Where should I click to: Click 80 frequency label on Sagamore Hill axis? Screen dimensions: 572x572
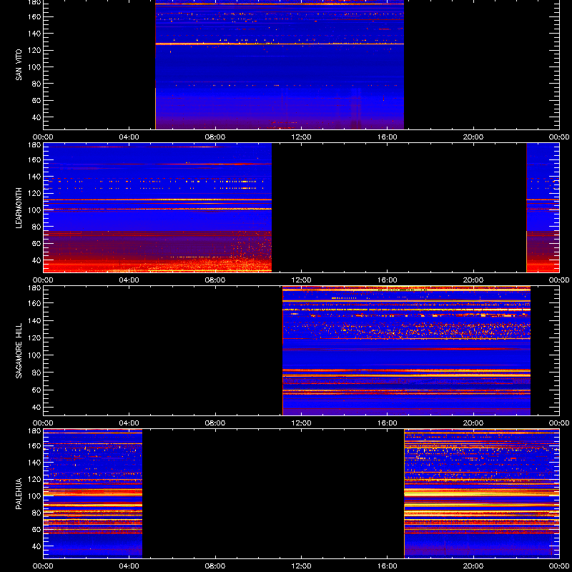pyautogui.click(x=37, y=373)
